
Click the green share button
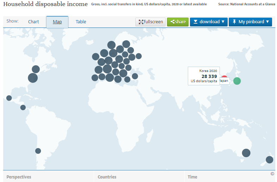[178, 22]
